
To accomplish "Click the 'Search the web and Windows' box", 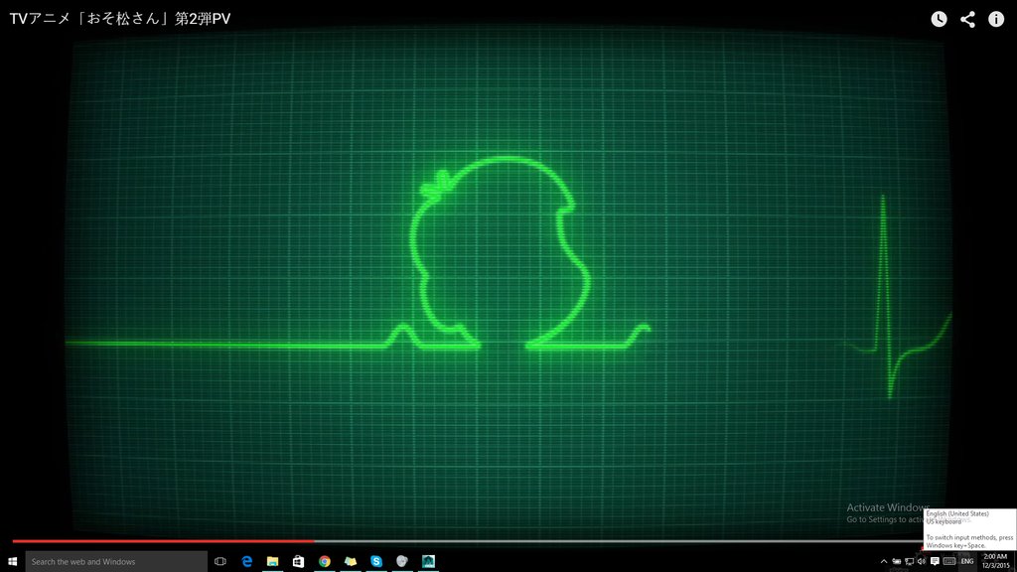I will coord(116,561).
